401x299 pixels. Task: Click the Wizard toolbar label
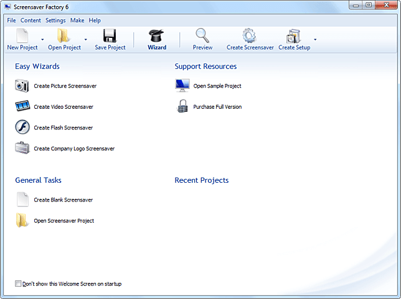[157, 47]
